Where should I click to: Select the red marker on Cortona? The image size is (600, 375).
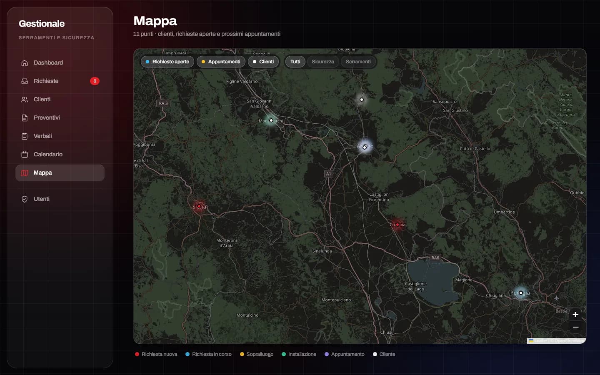coord(397,225)
